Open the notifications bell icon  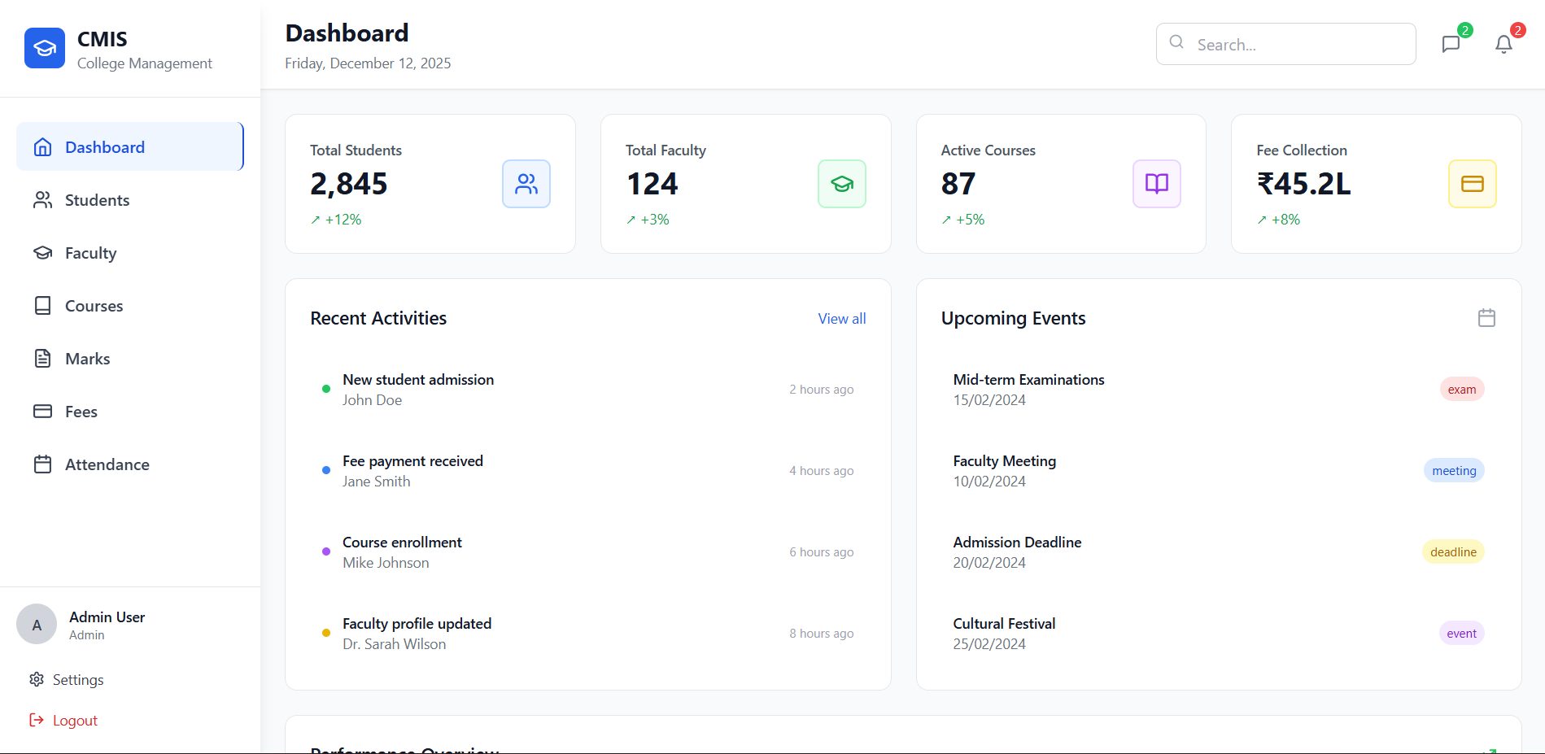point(1504,44)
